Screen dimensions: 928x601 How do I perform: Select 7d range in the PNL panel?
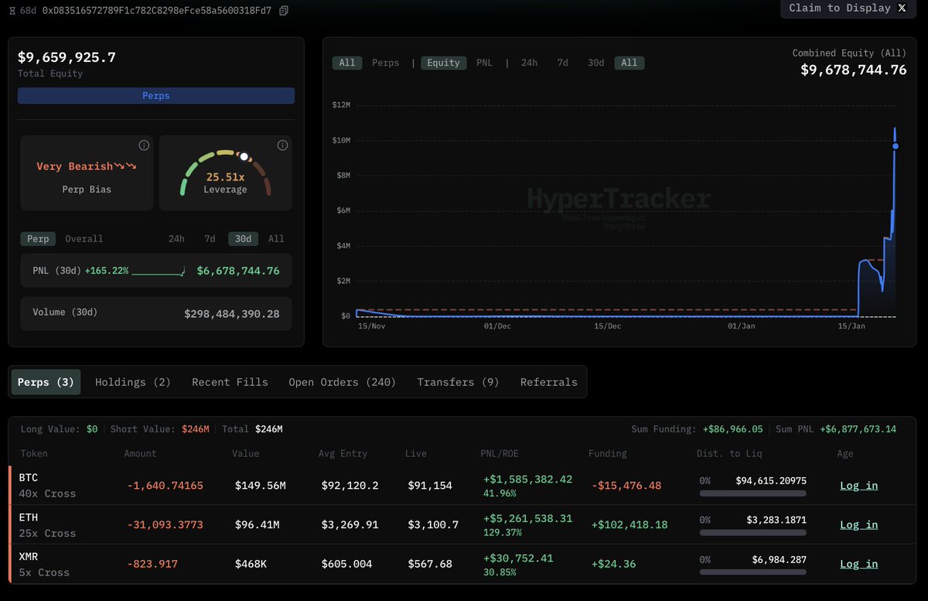(210, 239)
